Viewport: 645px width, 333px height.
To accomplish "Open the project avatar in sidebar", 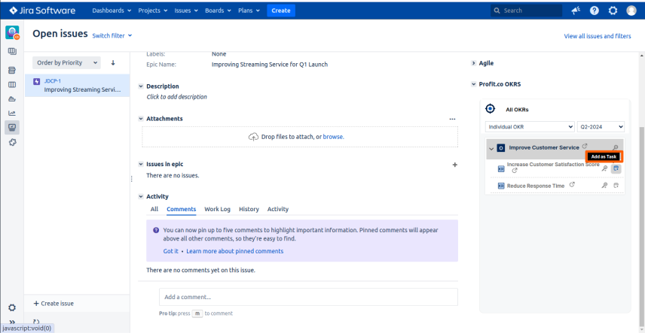I will tap(12, 32).
